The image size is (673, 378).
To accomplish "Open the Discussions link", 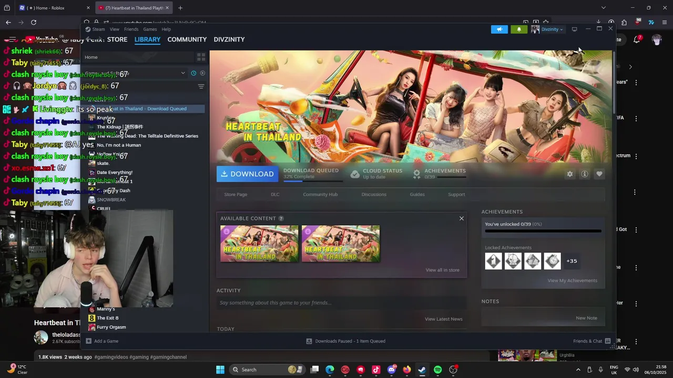I will click(x=374, y=194).
